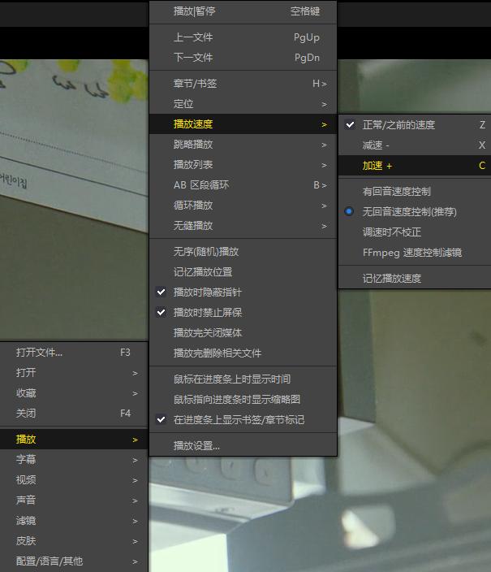Open 播放 submenu in main menu

74,440
